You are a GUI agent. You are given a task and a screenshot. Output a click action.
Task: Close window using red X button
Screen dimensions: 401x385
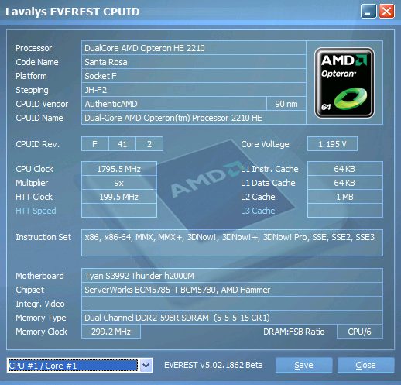coord(386,12)
